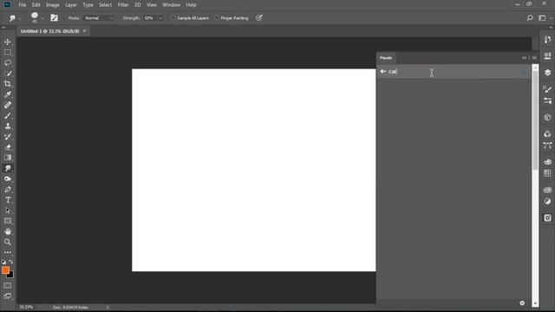Open the Brush Settings panel toggle
The width and height of the screenshot is (555, 312).
pyautogui.click(x=54, y=17)
